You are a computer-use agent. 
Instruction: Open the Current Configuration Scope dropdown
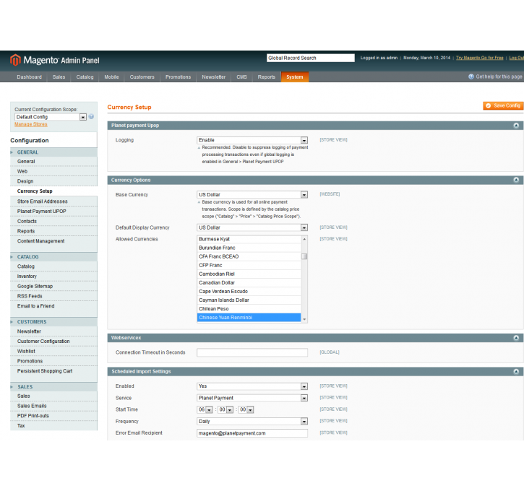pyautogui.click(x=51, y=117)
